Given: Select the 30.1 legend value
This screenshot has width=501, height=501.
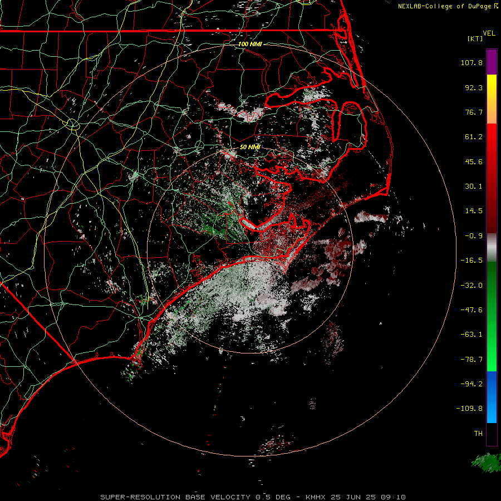Looking at the screenshot, I should click(x=474, y=186).
